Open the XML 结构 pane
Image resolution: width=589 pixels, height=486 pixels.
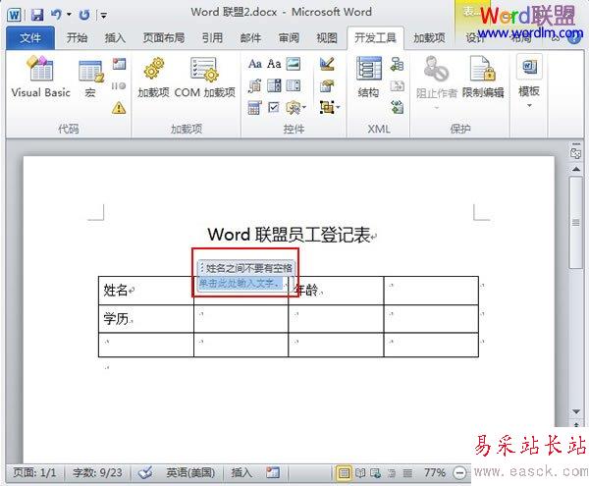coord(369,78)
